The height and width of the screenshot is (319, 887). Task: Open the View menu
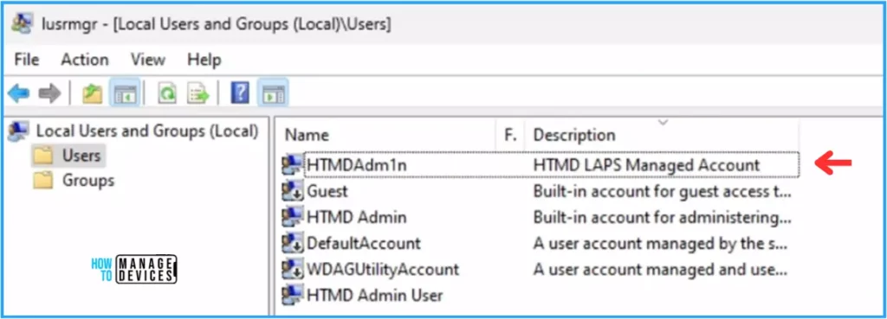pyautogui.click(x=147, y=60)
